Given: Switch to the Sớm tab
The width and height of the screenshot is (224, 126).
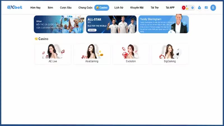Looking at the screenshot, I should 50,8.
